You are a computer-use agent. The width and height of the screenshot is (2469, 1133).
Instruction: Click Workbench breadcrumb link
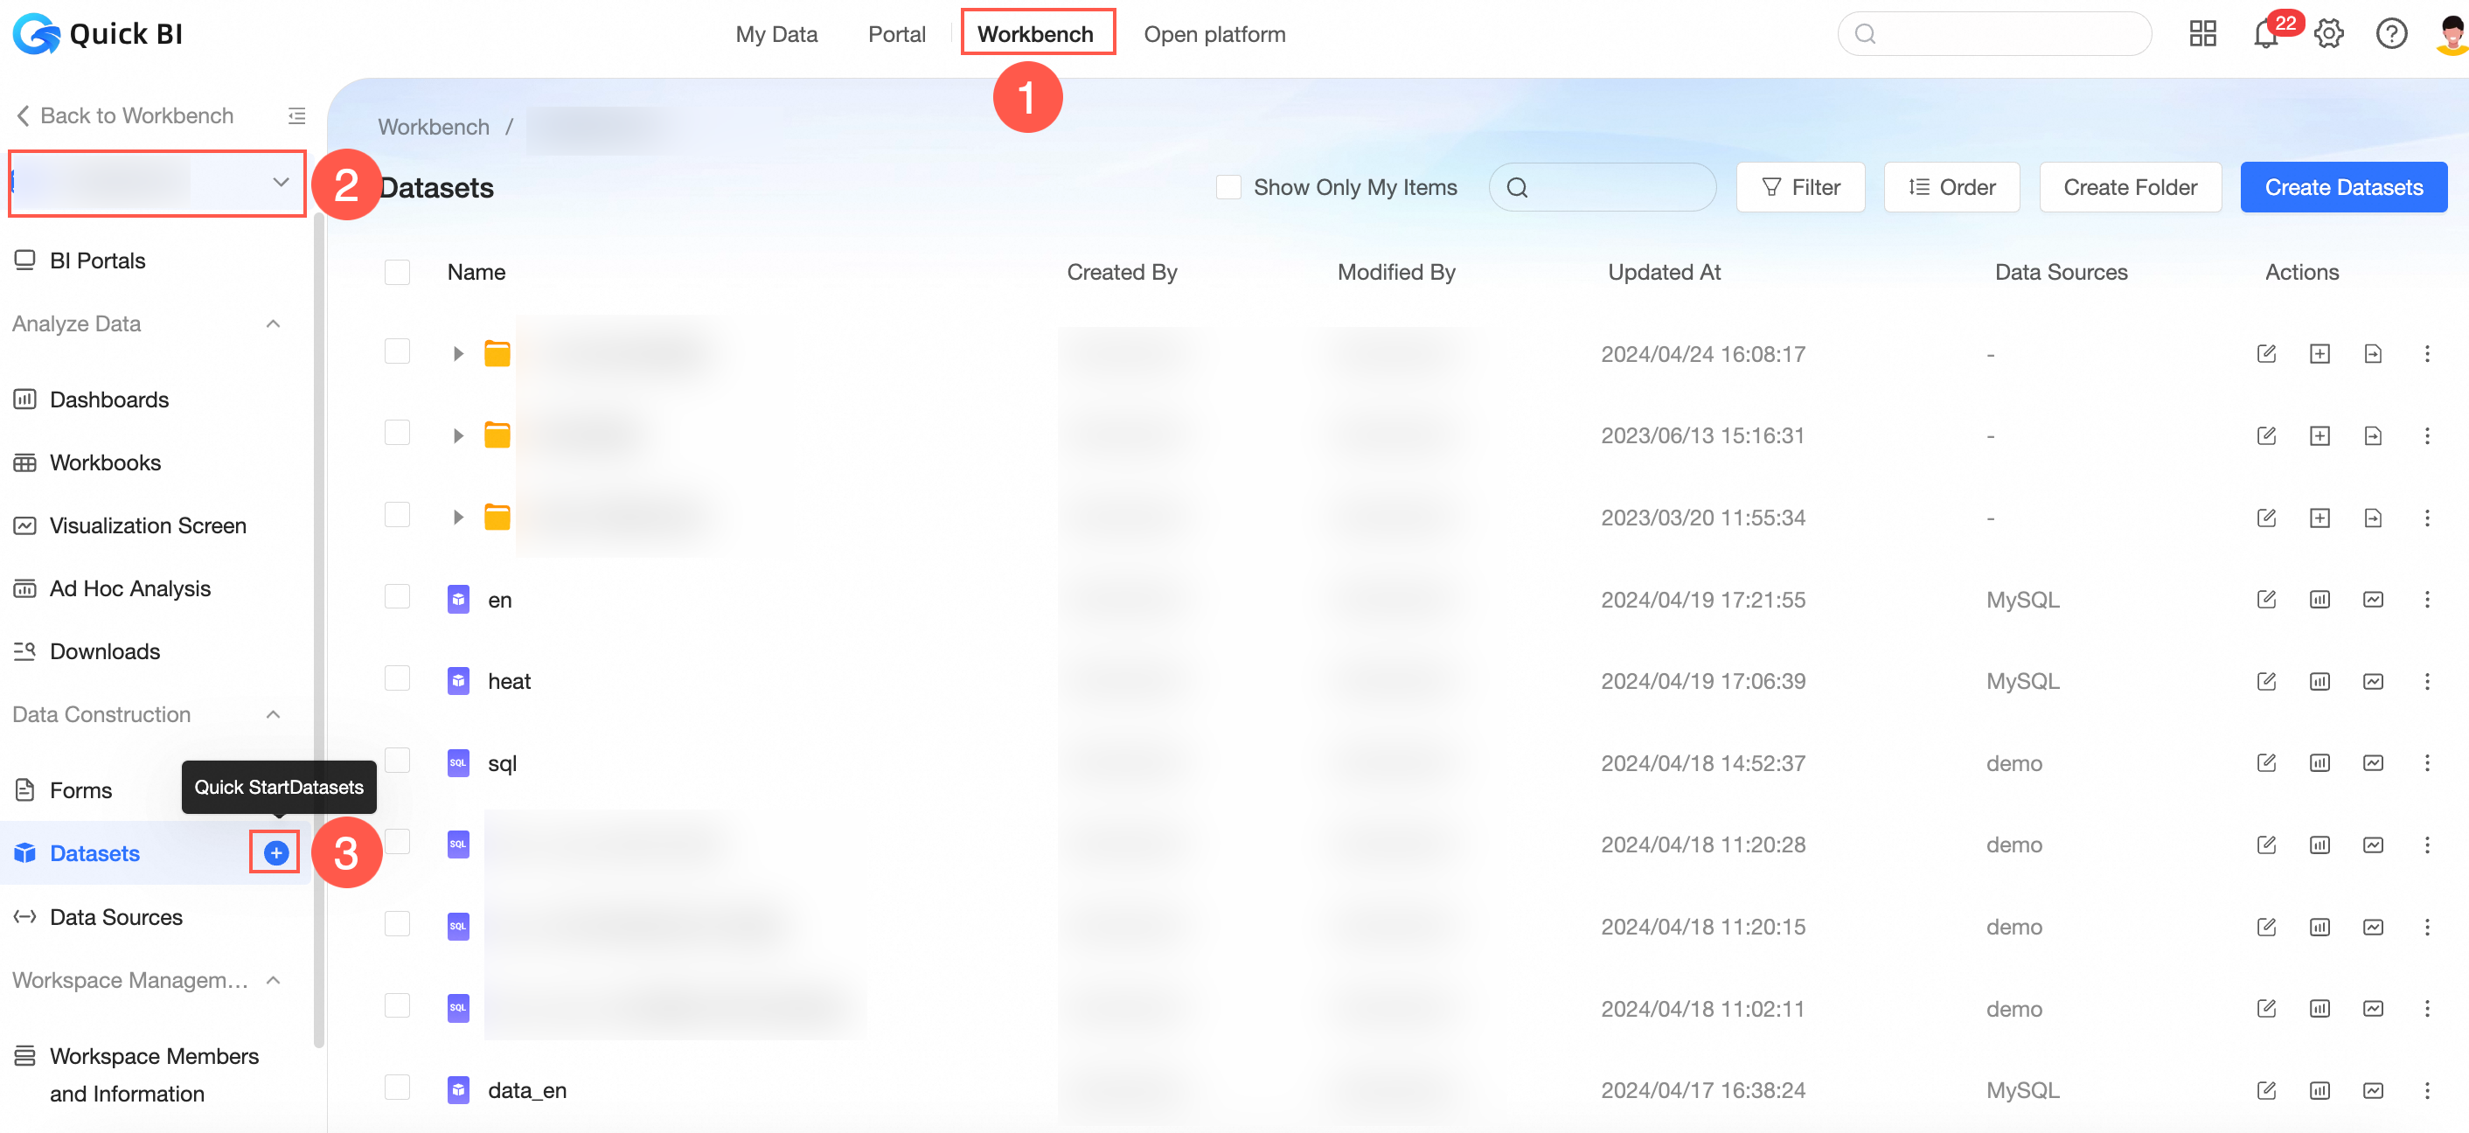point(434,127)
